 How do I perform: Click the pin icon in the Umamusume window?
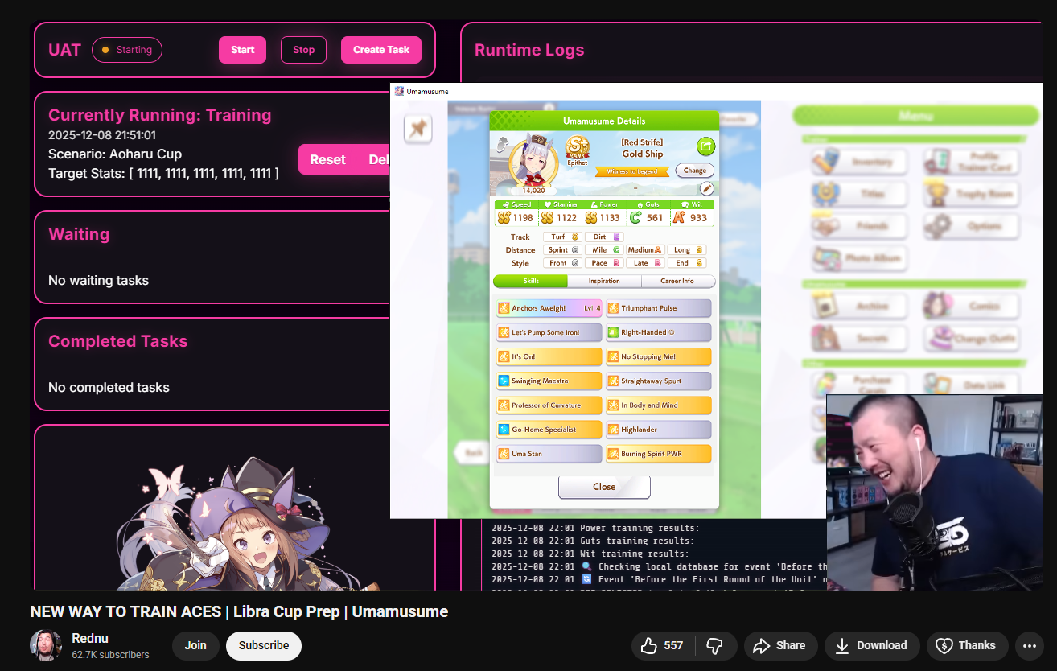click(417, 129)
